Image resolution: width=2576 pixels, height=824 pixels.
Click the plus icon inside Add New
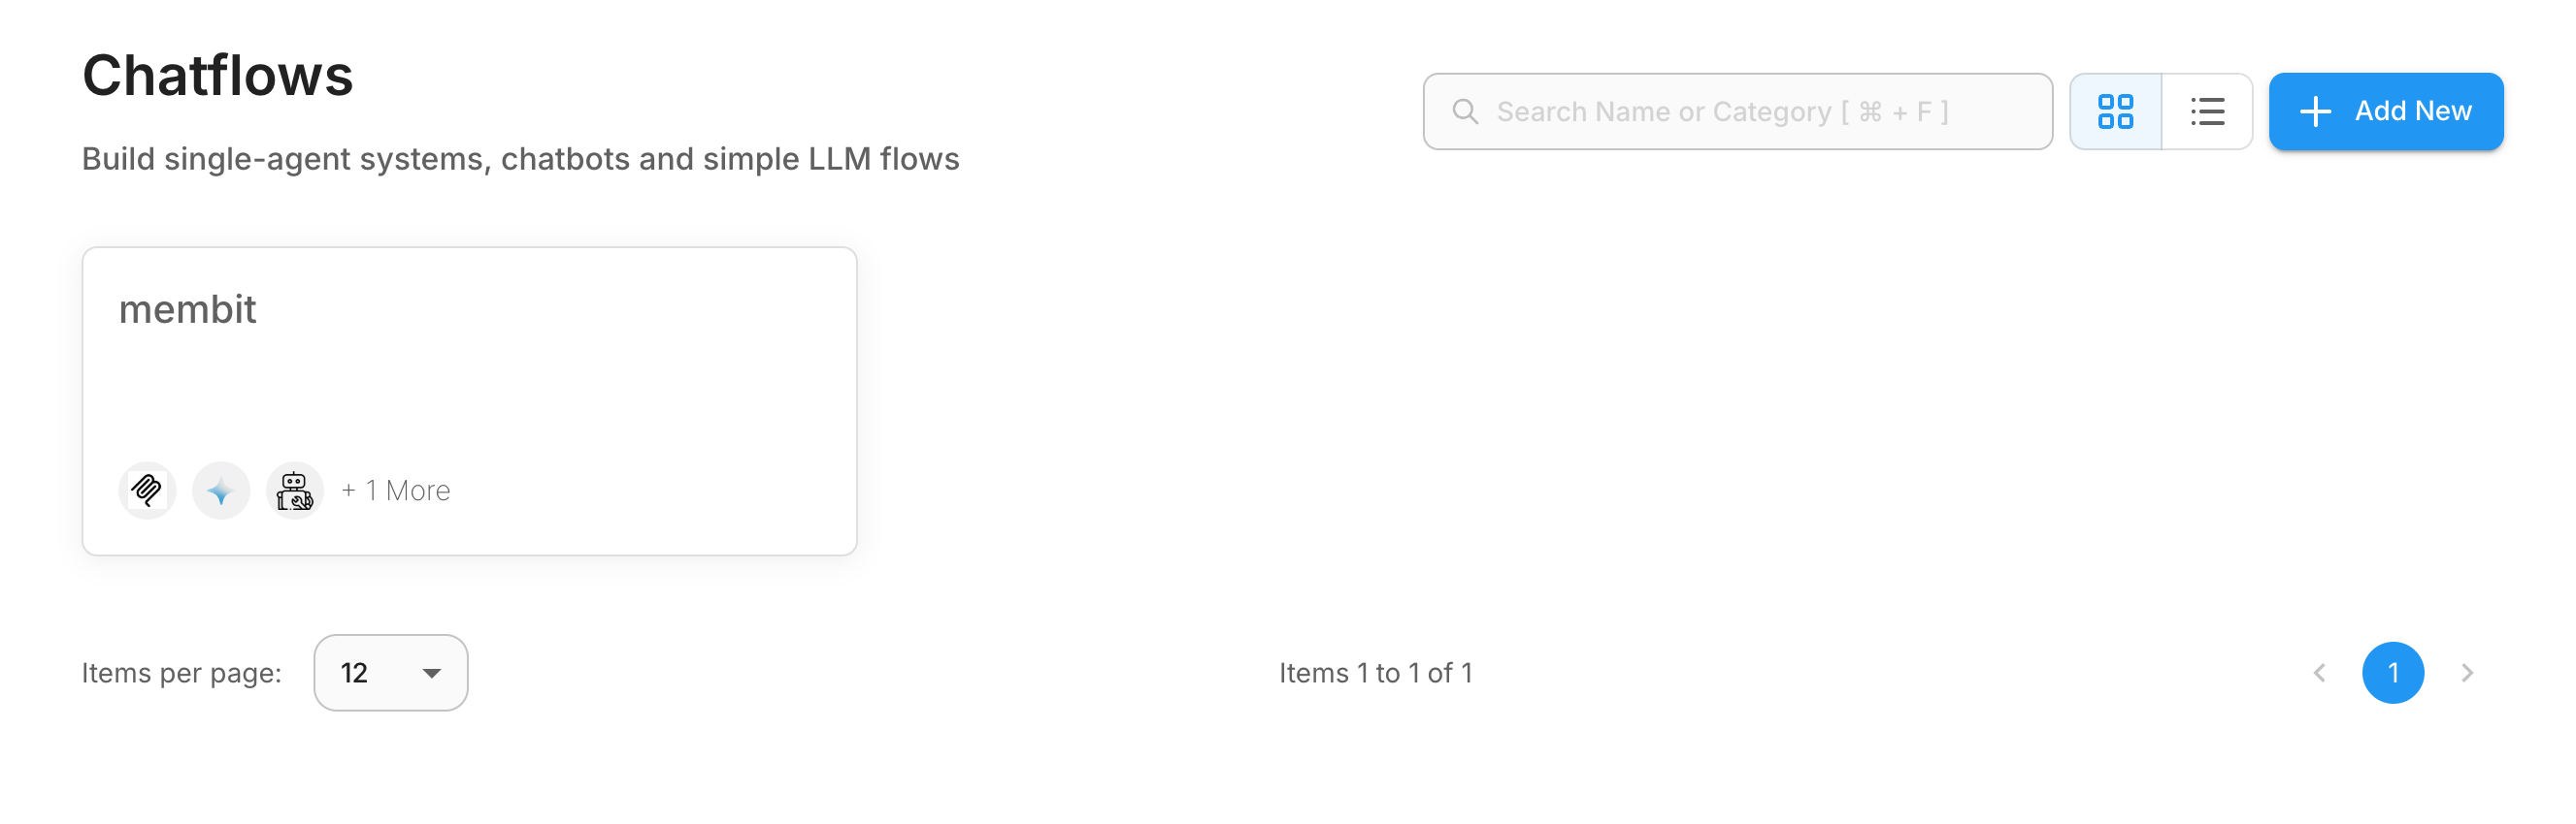pyautogui.click(x=2315, y=111)
